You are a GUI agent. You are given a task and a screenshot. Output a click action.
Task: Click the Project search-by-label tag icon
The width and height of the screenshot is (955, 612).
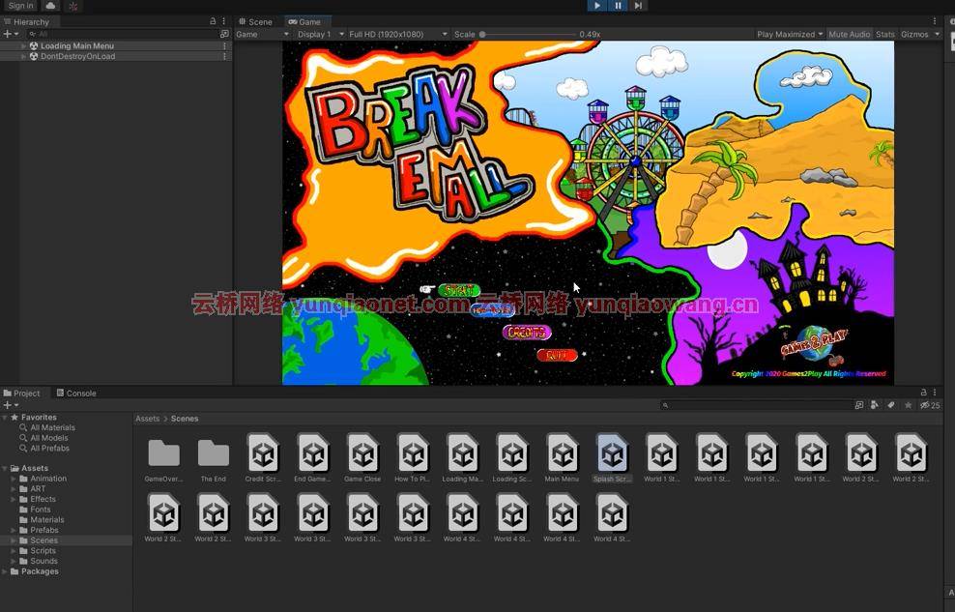[x=891, y=405]
